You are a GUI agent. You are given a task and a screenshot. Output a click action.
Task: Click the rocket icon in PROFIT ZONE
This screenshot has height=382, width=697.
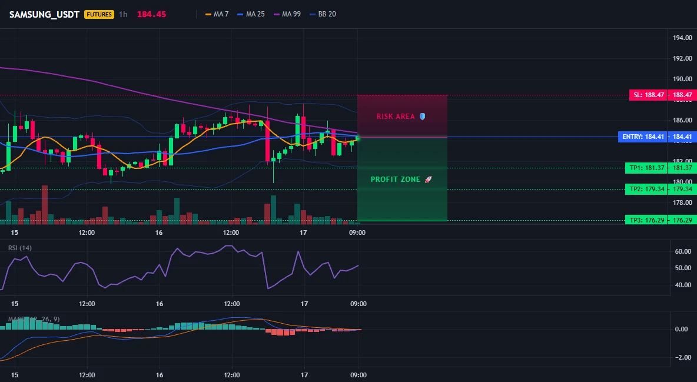coord(428,180)
